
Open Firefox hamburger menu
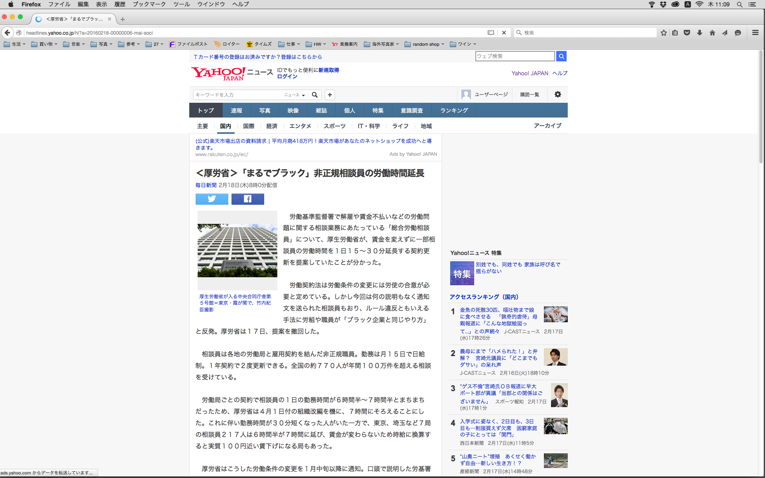[x=755, y=33]
